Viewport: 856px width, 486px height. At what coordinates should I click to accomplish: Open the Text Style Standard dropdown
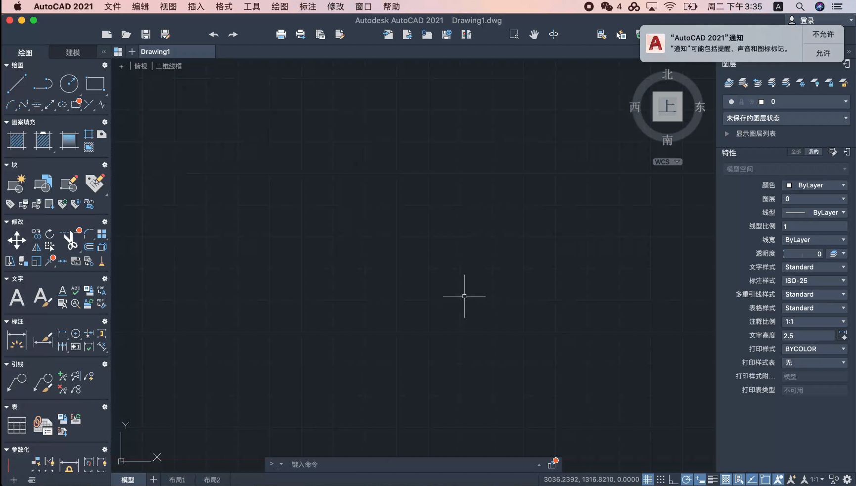(x=815, y=267)
